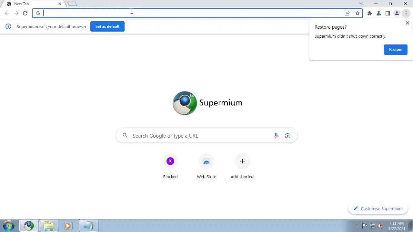413x232 pixels.
Task: Click the magnifier icon in the search box
Action: pos(125,136)
